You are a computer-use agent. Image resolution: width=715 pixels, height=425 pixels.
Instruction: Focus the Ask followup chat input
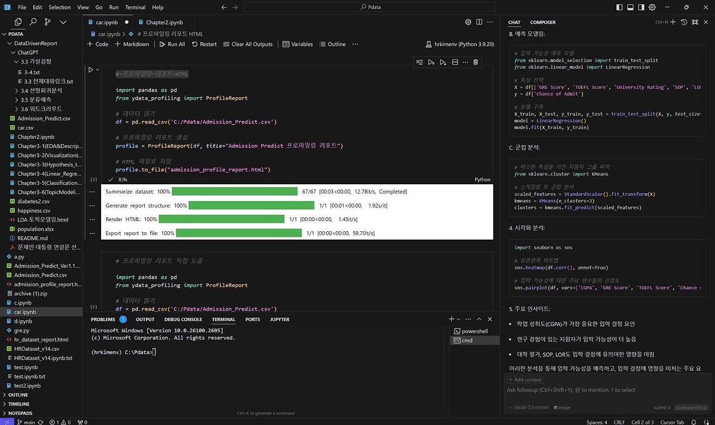[x=606, y=390]
